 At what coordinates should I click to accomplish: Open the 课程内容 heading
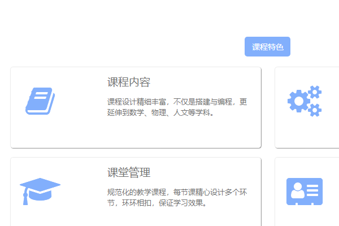(x=129, y=82)
